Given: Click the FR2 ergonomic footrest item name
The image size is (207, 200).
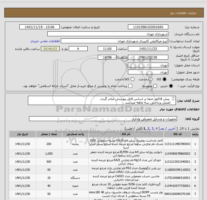Looking at the screenshot, I should pos(126,170).
